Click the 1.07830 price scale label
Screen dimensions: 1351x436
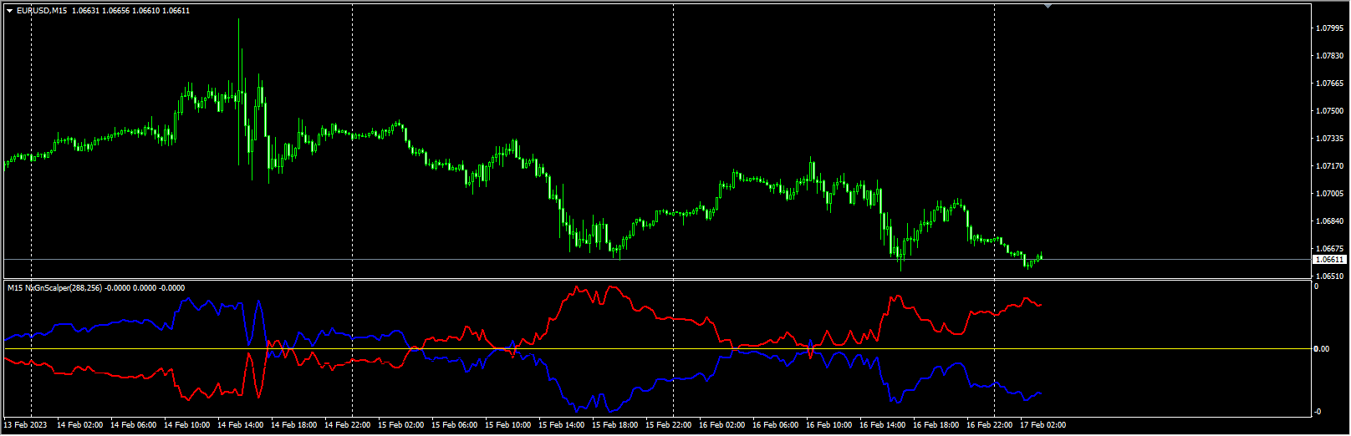point(1329,56)
